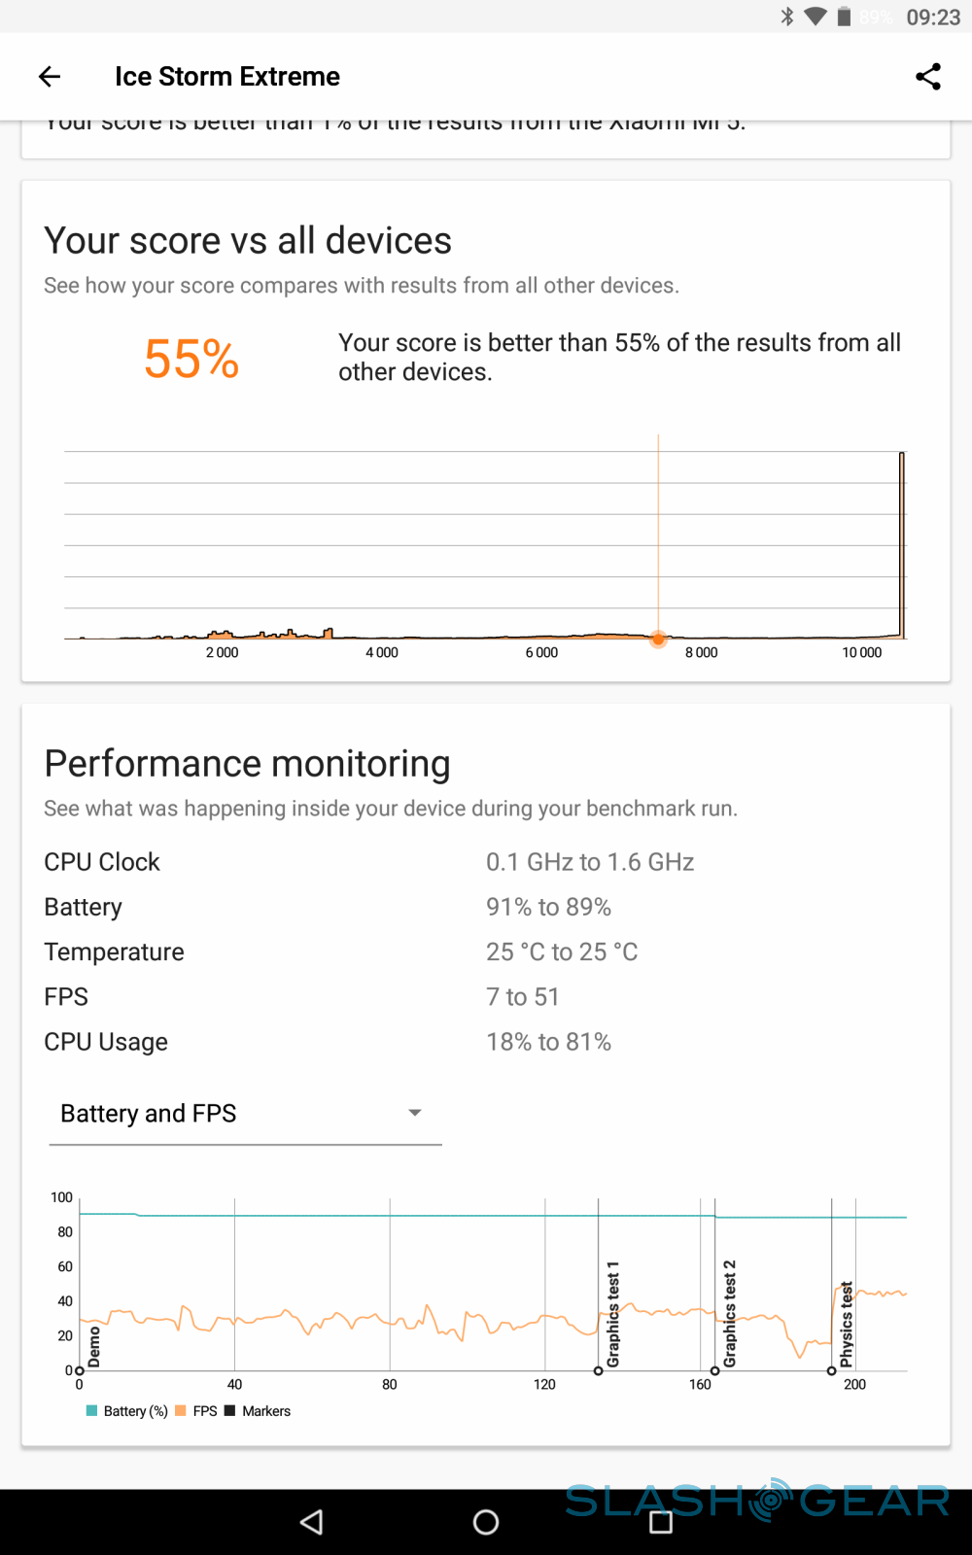Toggle the Battery (%) legend entry
Image resolution: width=972 pixels, height=1555 pixels.
pyautogui.click(x=127, y=1411)
